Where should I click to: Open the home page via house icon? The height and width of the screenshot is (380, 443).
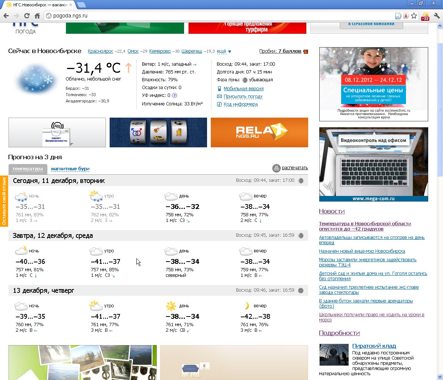37,16
